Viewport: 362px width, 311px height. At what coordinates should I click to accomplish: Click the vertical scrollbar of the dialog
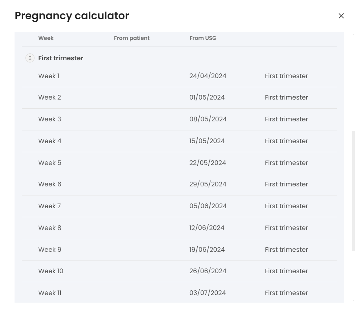353,191
